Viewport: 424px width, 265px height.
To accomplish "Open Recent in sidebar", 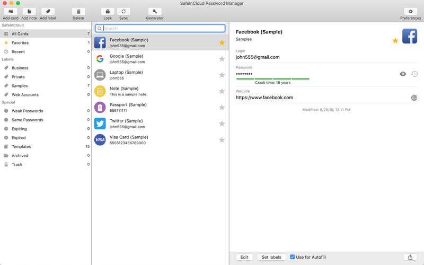I will point(46,51).
